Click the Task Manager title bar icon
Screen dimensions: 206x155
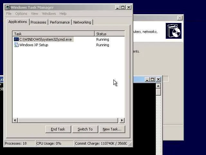[8, 7]
